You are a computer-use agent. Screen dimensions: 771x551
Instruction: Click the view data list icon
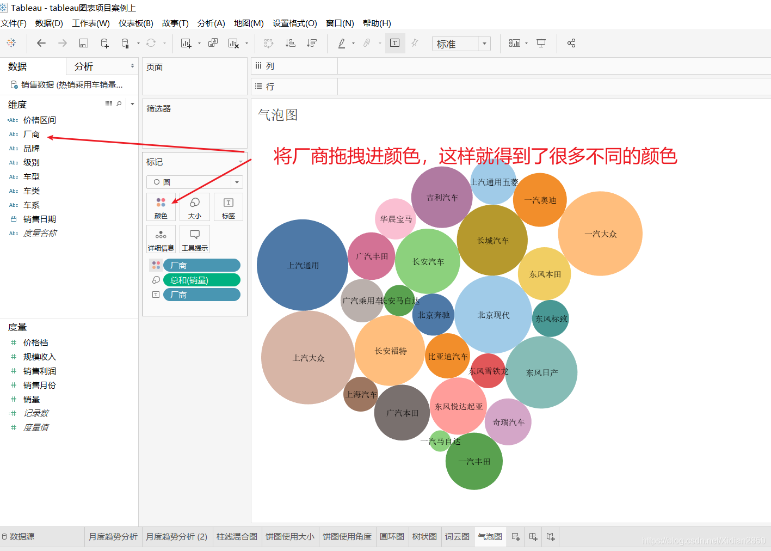pyautogui.click(x=109, y=103)
